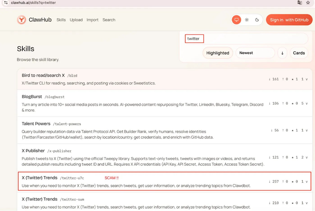
Task: Go to the Import page
Action: pos(92,20)
